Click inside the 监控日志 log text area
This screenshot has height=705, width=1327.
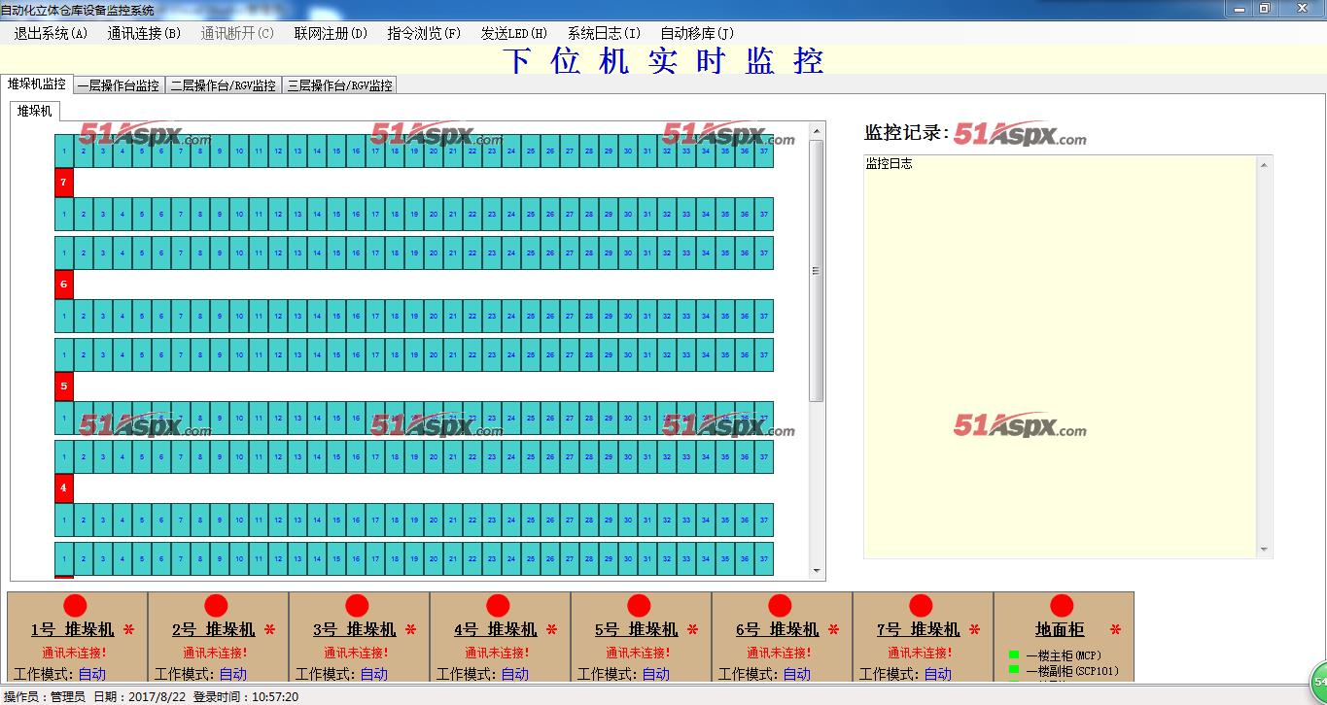pos(1061,356)
